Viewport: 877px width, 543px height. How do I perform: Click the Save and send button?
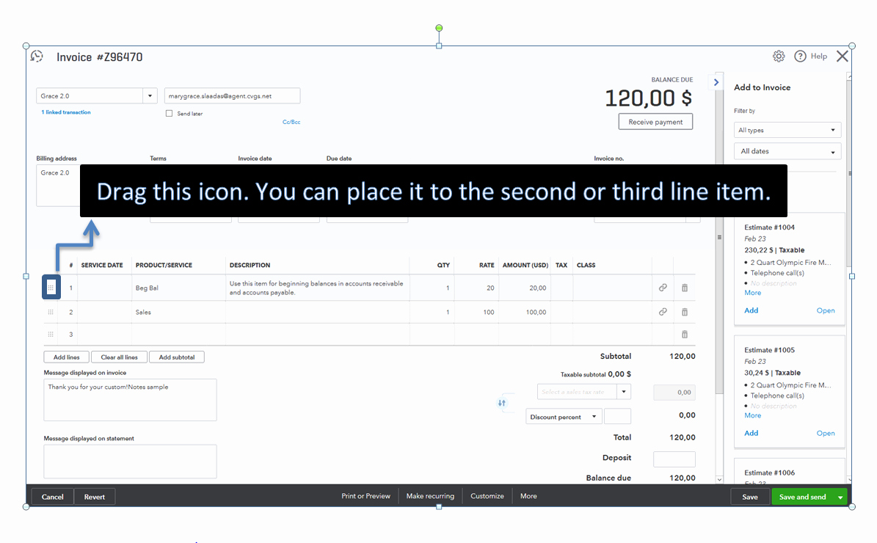click(803, 497)
